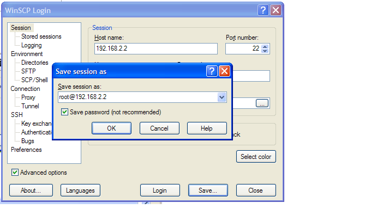Open Key exchange settings
The height and width of the screenshot is (209, 371).
coord(36,124)
